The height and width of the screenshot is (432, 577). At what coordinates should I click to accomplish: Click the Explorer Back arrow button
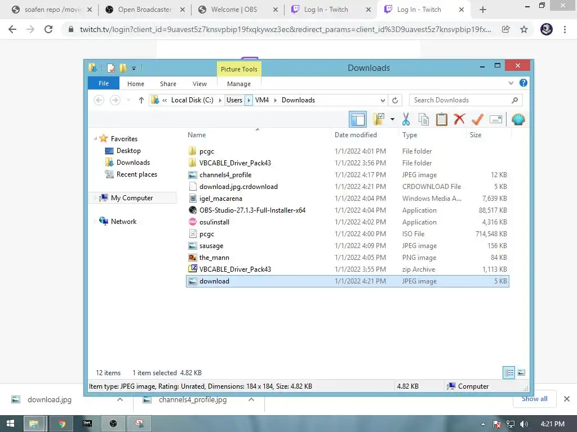click(x=99, y=100)
